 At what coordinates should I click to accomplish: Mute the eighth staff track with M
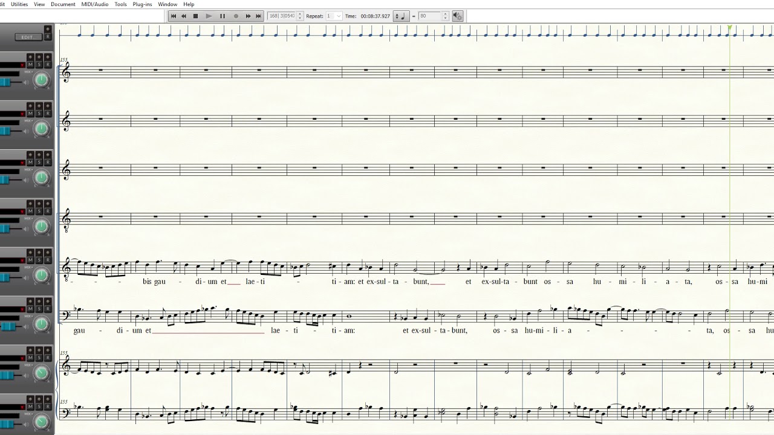pos(30,407)
